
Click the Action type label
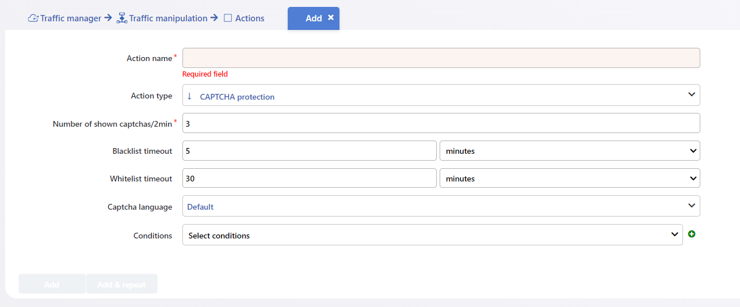(x=151, y=96)
